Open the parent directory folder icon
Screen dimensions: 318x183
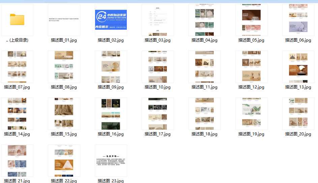click(x=17, y=20)
